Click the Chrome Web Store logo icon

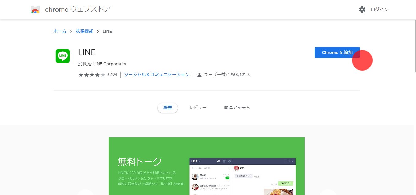click(x=35, y=10)
